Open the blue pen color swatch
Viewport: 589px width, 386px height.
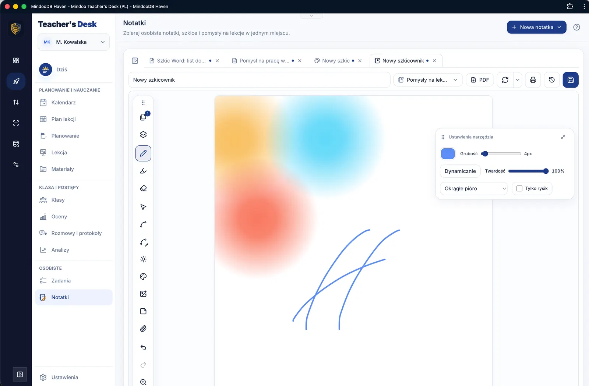448,154
